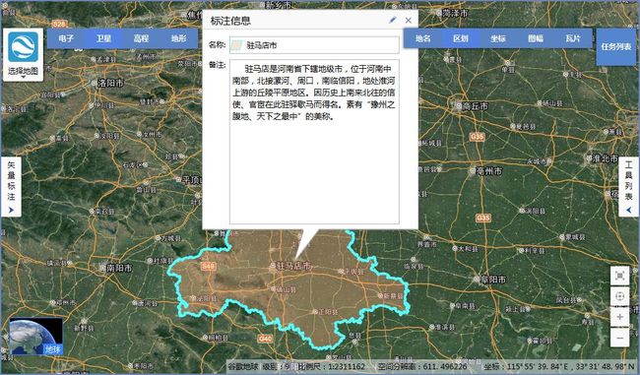
Task: Click inside the 备注 notes text area
Action: (314, 142)
